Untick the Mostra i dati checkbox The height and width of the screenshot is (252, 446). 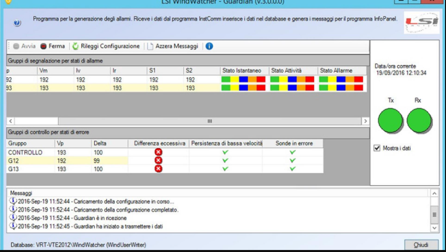click(377, 148)
